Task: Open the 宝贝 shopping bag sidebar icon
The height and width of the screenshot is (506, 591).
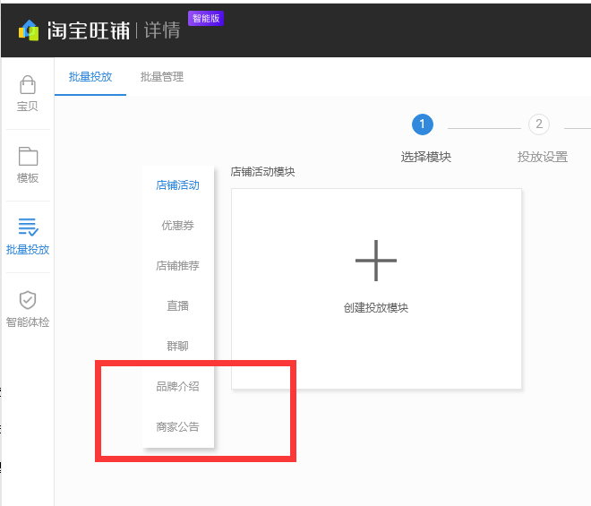Action: click(28, 85)
